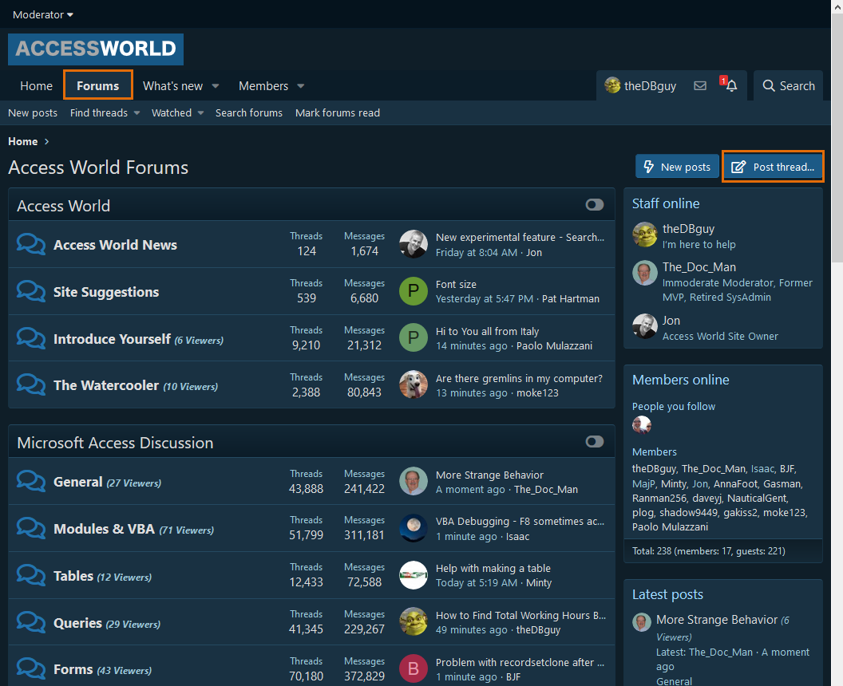
Task: Switch to the Forums tab
Action: point(97,86)
